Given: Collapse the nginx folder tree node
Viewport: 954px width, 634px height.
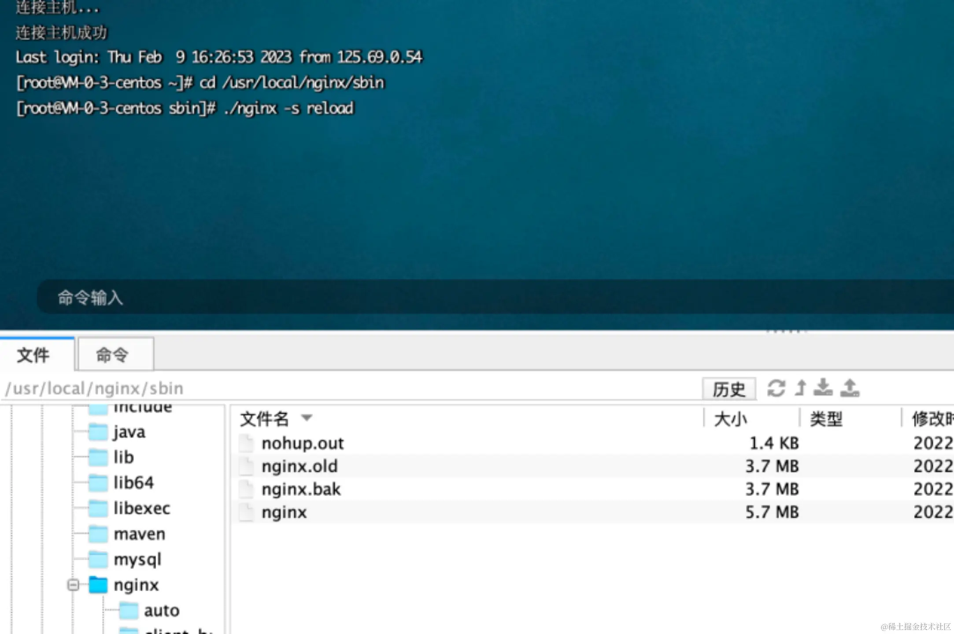Looking at the screenshot, I should pyautogui.click(x=73, y=585).
